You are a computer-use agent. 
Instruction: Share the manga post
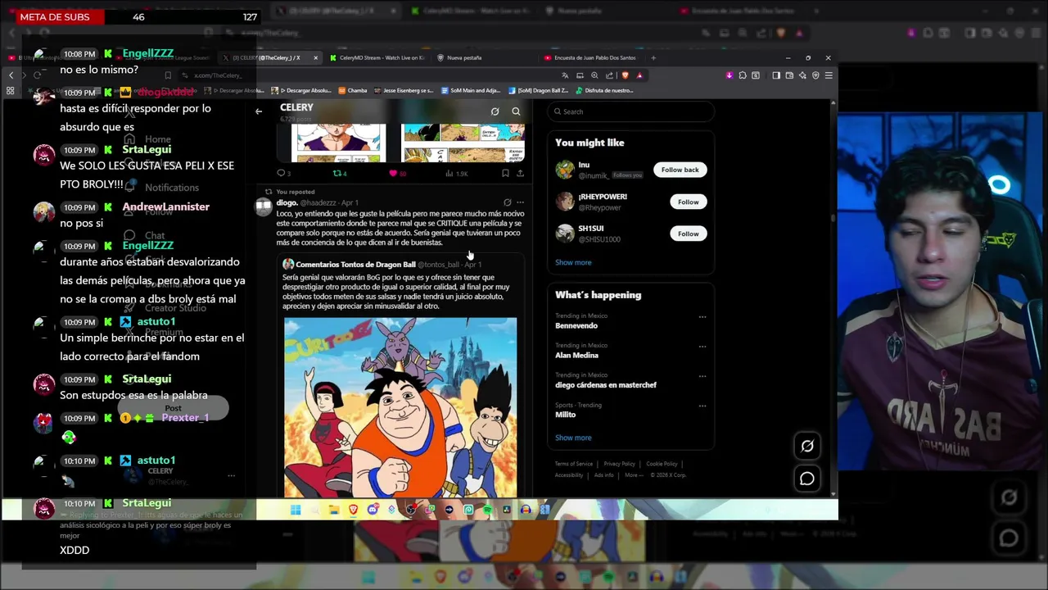(520, 173)
